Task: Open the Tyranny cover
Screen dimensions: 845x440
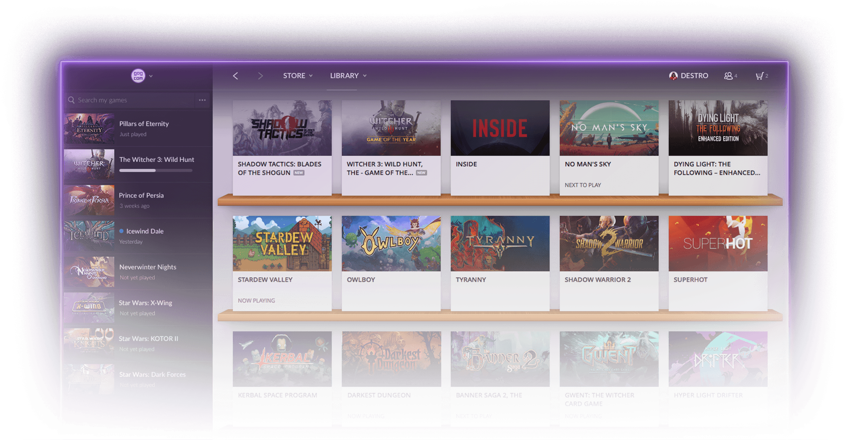Action: tap(500, 243)
